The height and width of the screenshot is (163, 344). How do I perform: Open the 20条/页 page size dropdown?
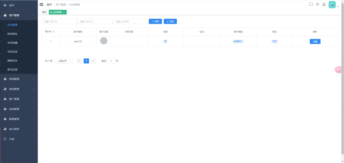click(64, 61)
